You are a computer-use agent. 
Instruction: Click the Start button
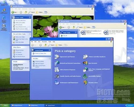(x=5, y=105)
